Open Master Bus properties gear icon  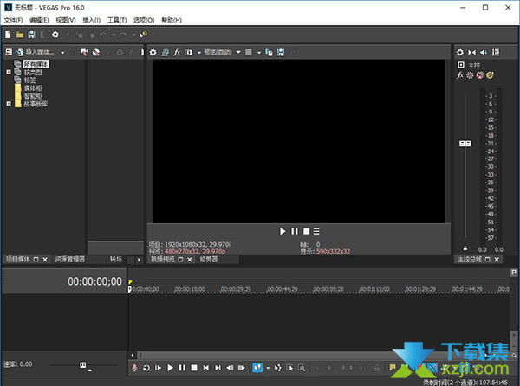tap(460, 52)
